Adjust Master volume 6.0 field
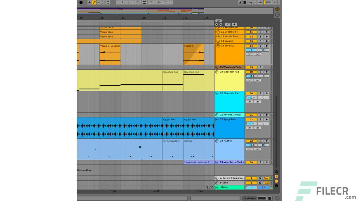 pyautogui.click(x=263, y=188)
